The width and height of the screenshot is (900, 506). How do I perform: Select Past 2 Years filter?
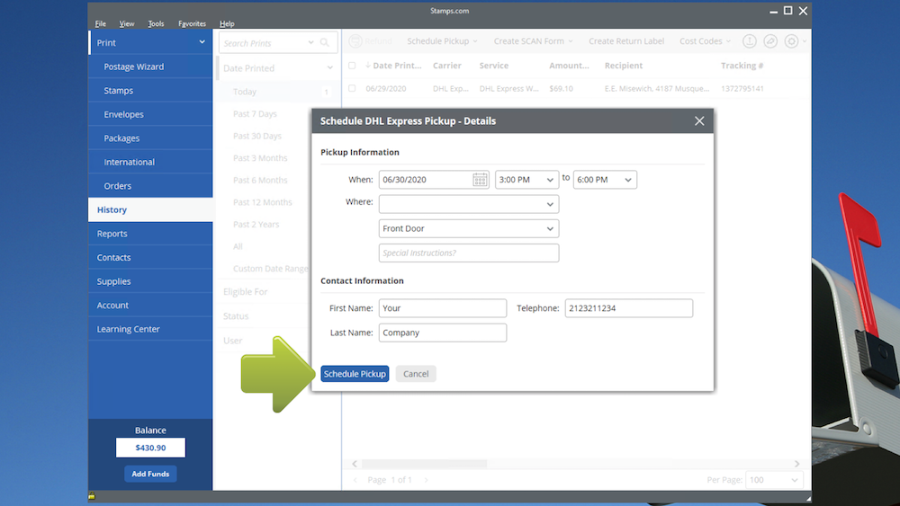click(256, 224)
